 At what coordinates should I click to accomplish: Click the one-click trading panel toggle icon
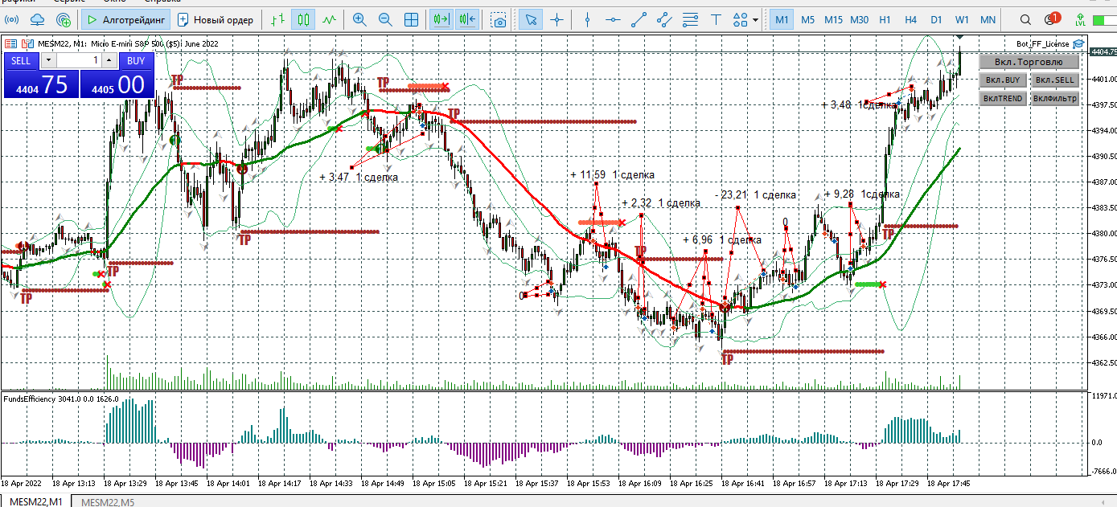[x=9, y=43]
